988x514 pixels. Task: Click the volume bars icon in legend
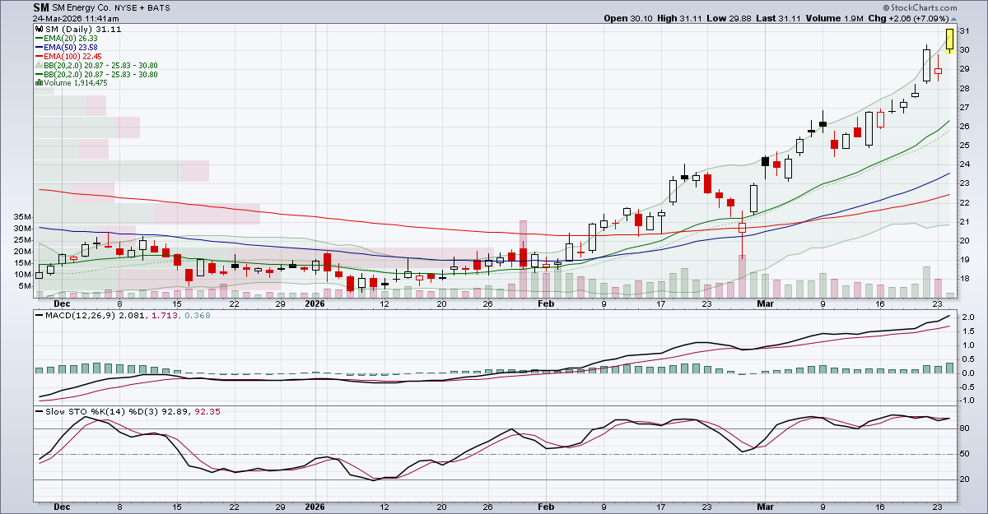pyautogui.click(x=38, y=83)
